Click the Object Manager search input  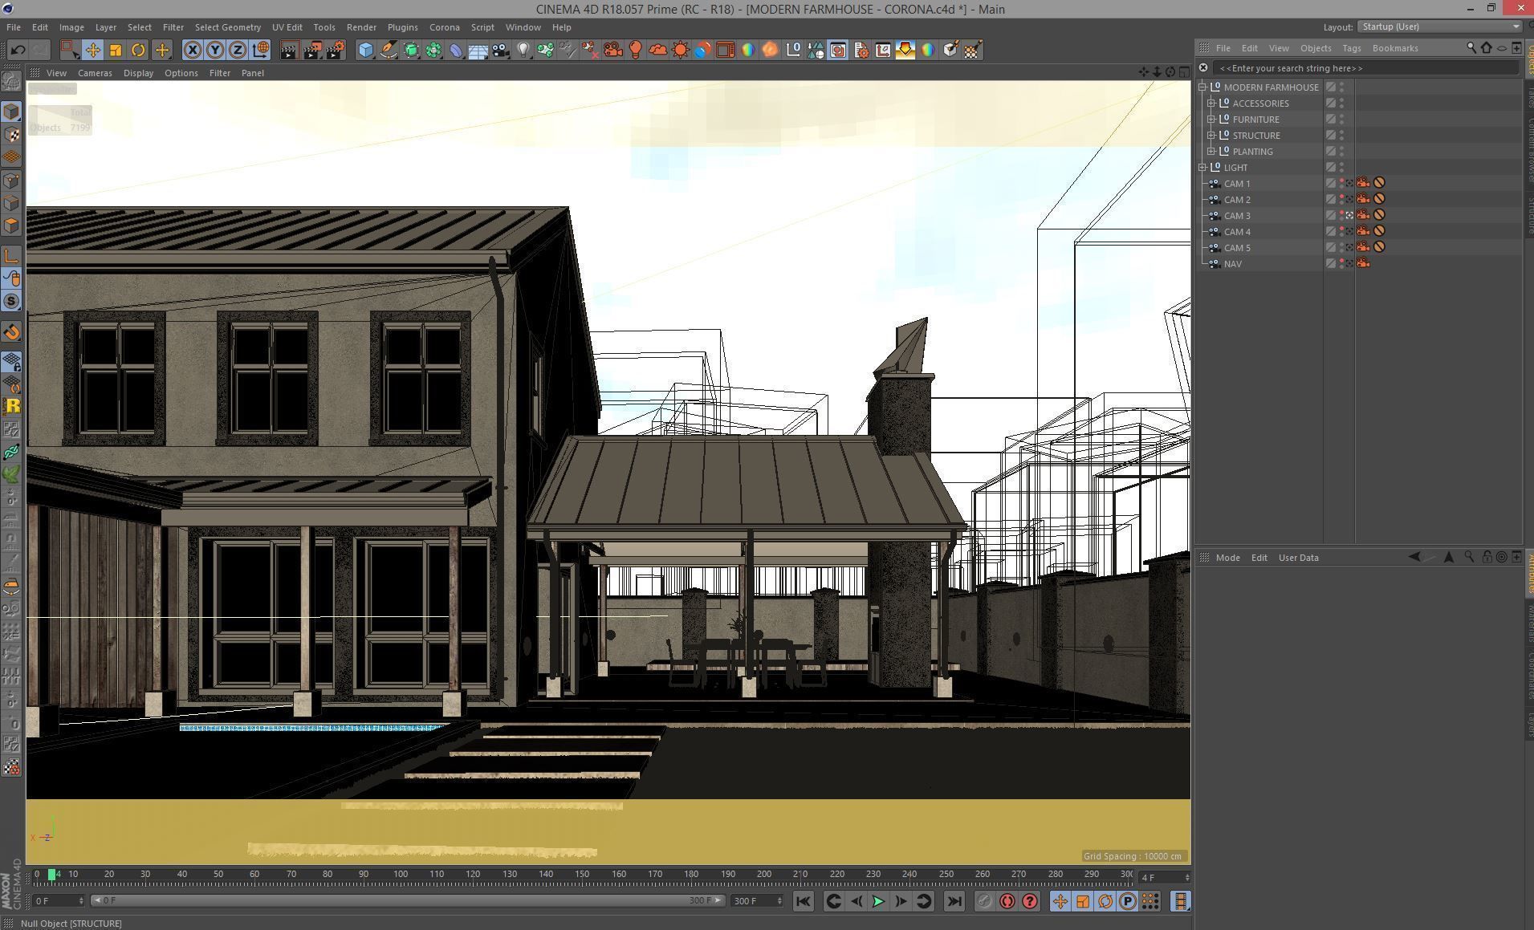pyautogui.click(x=1365, y=68)
